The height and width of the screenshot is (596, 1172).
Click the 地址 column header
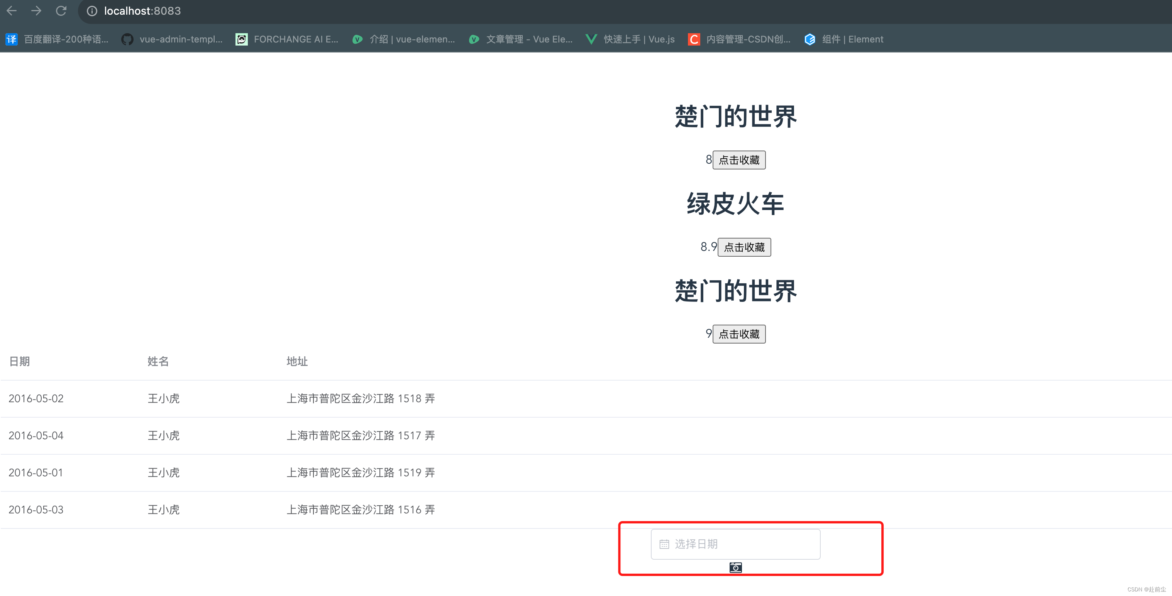(297, 361)
